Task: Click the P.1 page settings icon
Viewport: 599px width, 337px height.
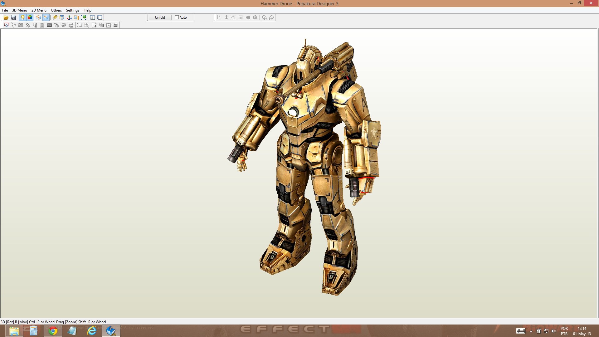Action: pos(94,25)
